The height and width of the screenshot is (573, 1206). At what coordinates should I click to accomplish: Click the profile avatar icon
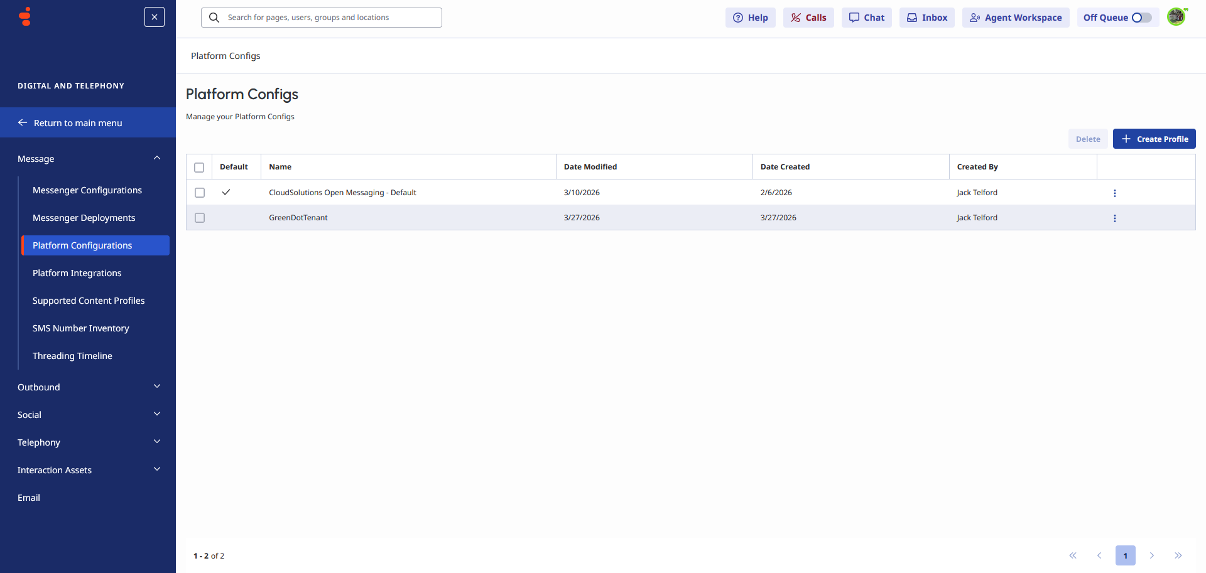pyautogui.click(x=1176, y=16)
